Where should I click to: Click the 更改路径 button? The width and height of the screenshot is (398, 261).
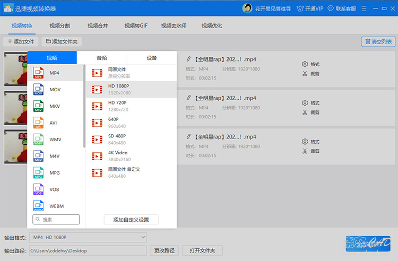(164, 250)
